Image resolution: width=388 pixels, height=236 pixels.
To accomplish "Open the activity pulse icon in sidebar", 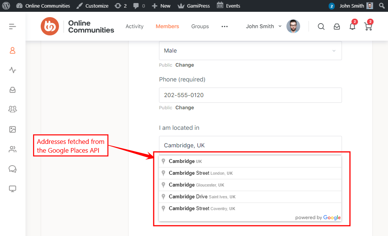I will [13, 70].
